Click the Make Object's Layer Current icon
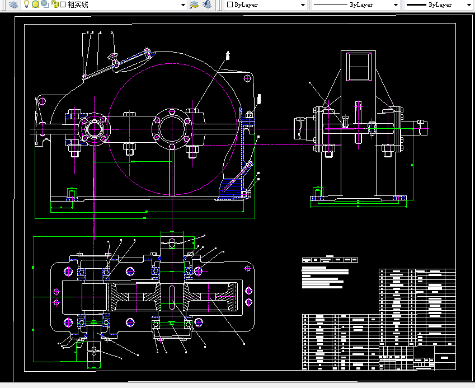The image size is (475, 388). click(x=193, y=6)
